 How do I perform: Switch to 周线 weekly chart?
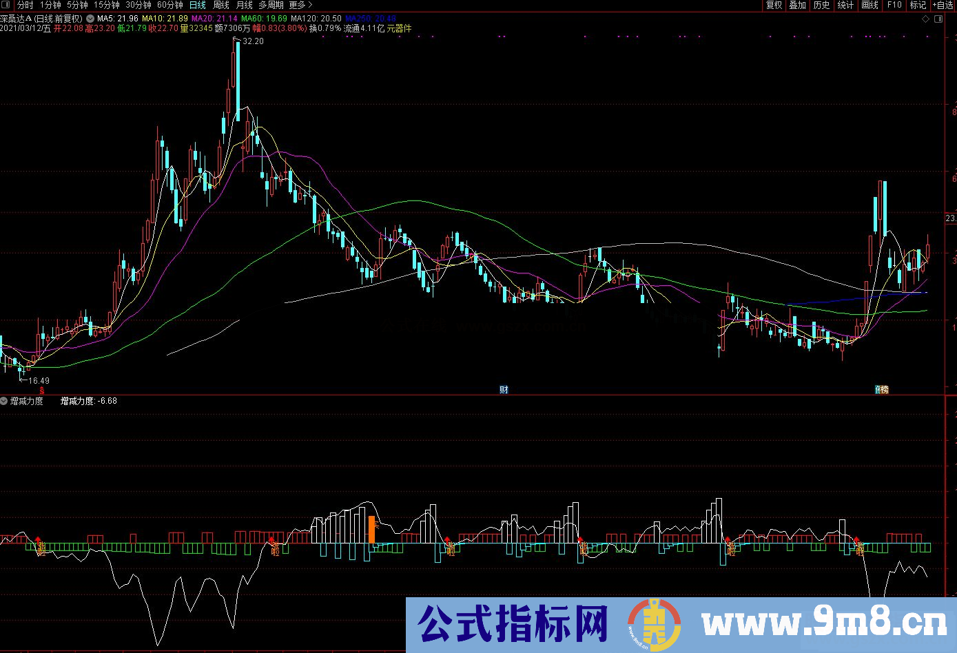[x=221, y=5]
